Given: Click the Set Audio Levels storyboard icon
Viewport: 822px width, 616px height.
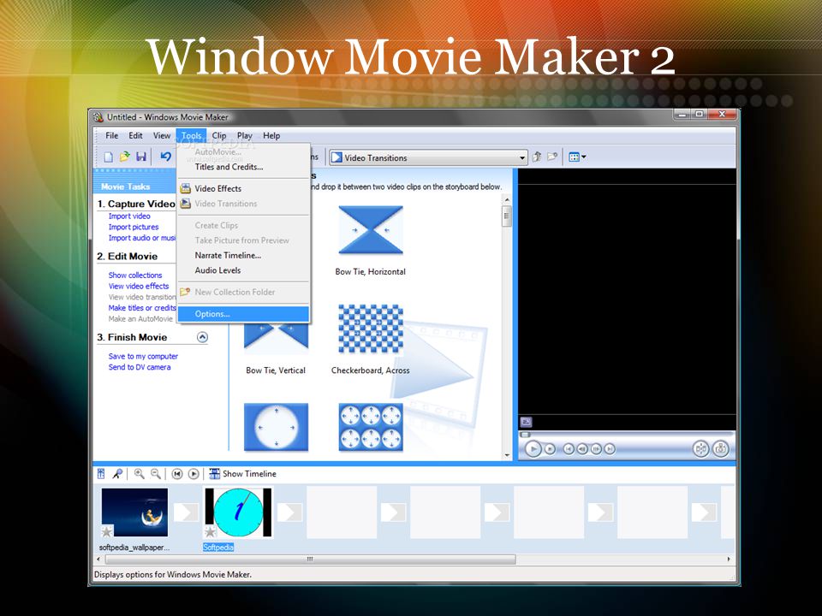Looking at the screenshot, I should coord(101,474).
